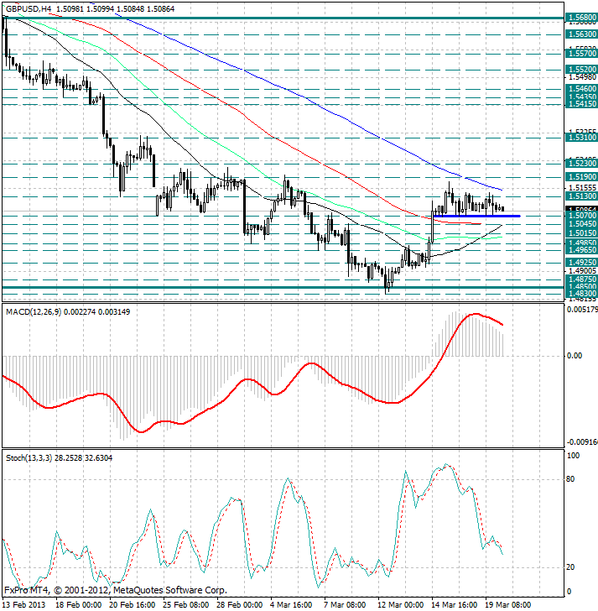Select the 20 Feb 16:00 time label

(x=132, y=605)
